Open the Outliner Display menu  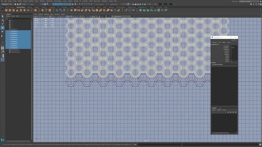click(8, 16)
